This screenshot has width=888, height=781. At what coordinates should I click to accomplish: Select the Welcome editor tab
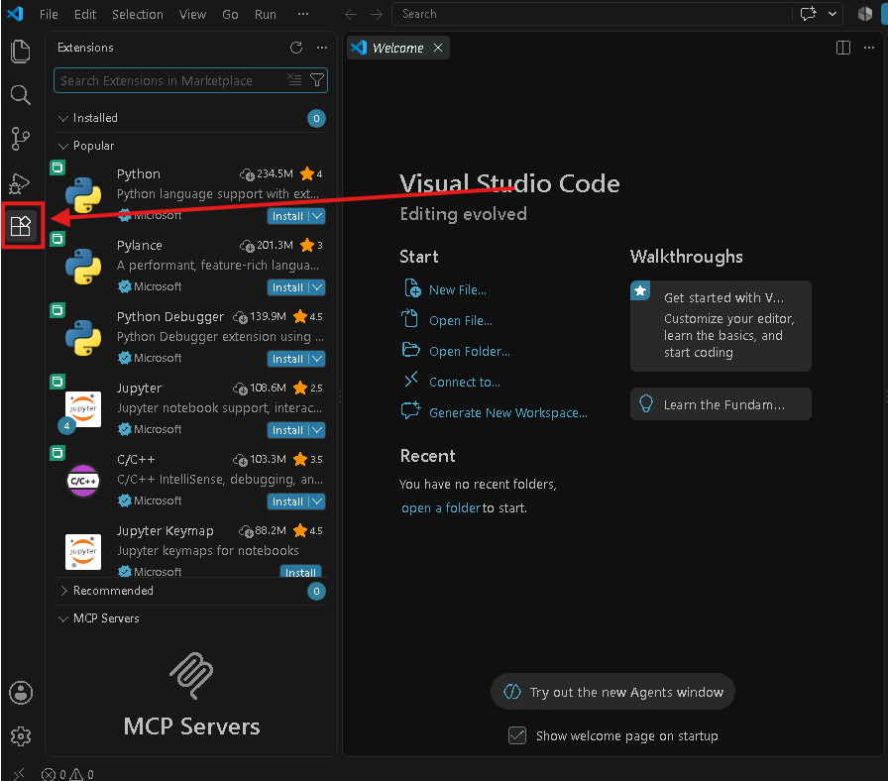[x=397, y=49]
